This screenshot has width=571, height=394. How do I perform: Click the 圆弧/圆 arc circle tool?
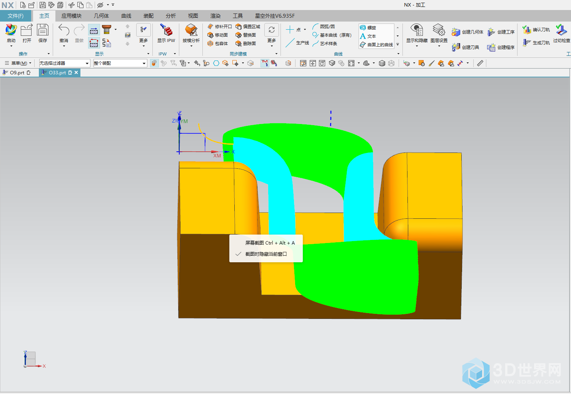click(x=324, y=27)
